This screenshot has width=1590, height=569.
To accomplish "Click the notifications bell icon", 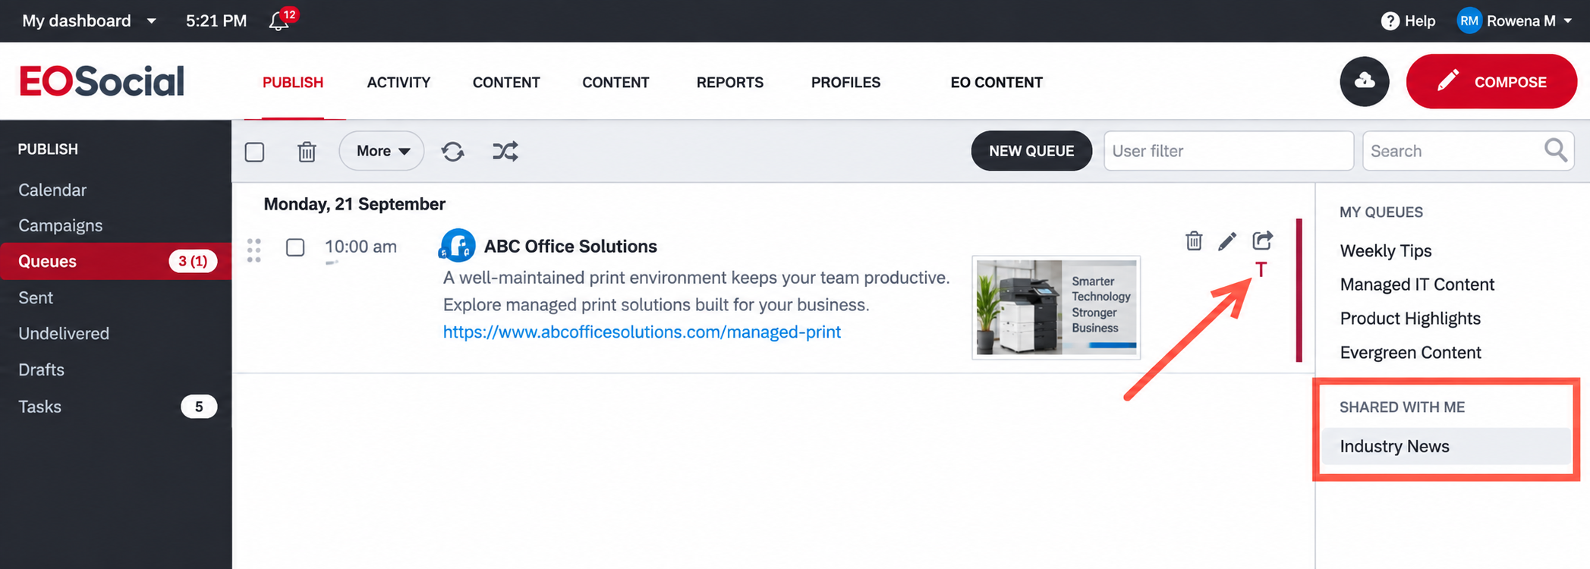I will click(x=279, y=20).
